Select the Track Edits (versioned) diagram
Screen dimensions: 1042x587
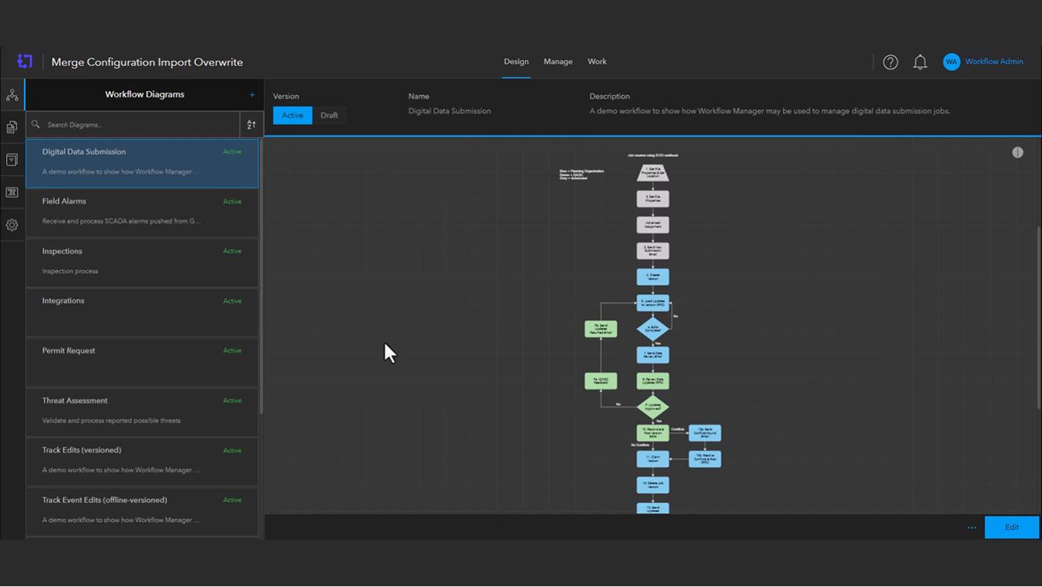[142, 460]
